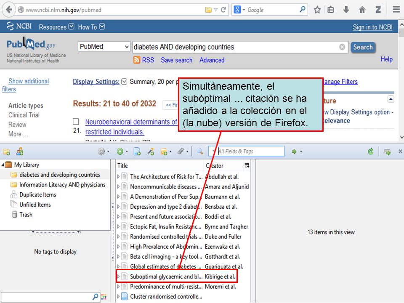Open the address bar history dropdown

point(216,10)
